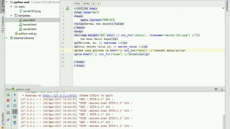230x129 pixels.
Task: Place the cursor in 'Reveal the secret' title text
Action: pyautogui.click(x=98, y=24)
